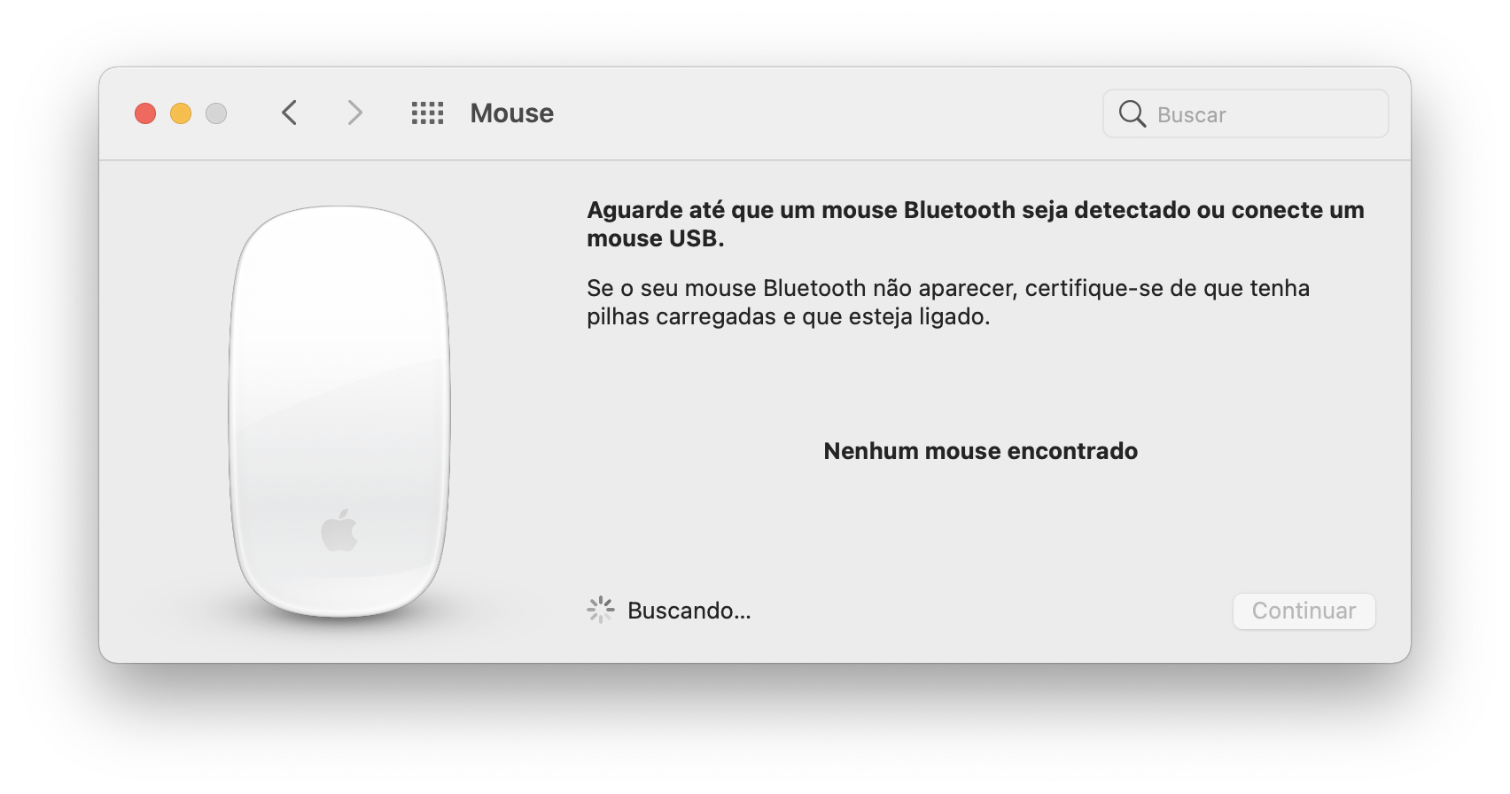The width and height of the screenshot is (1510, 794).
Task: Click the magnifying glass search icon
Action: pos(1132,113)
